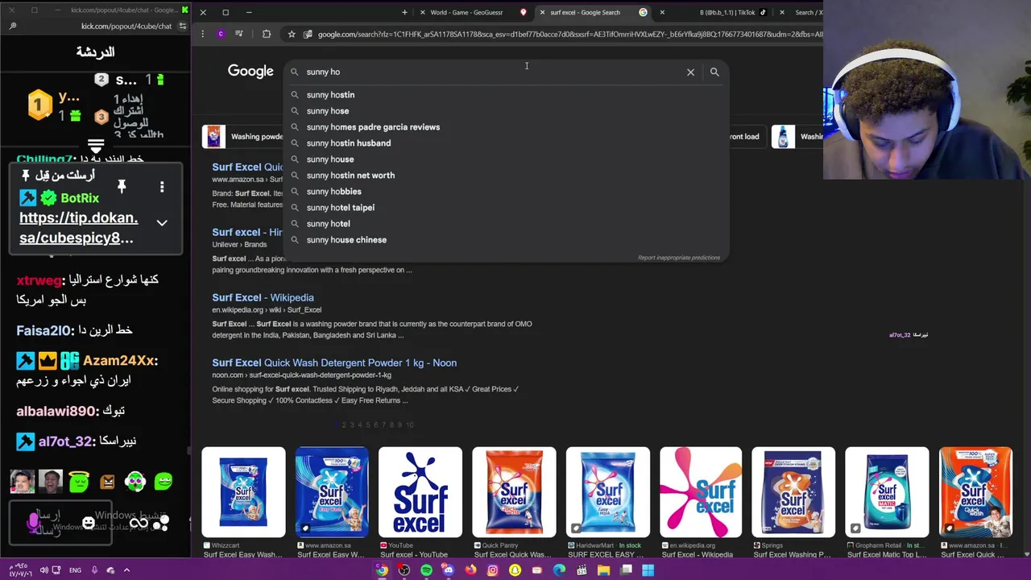1031x580 pixels.
Task: Open Firefox from the taskbar
Action: [470, 570]
